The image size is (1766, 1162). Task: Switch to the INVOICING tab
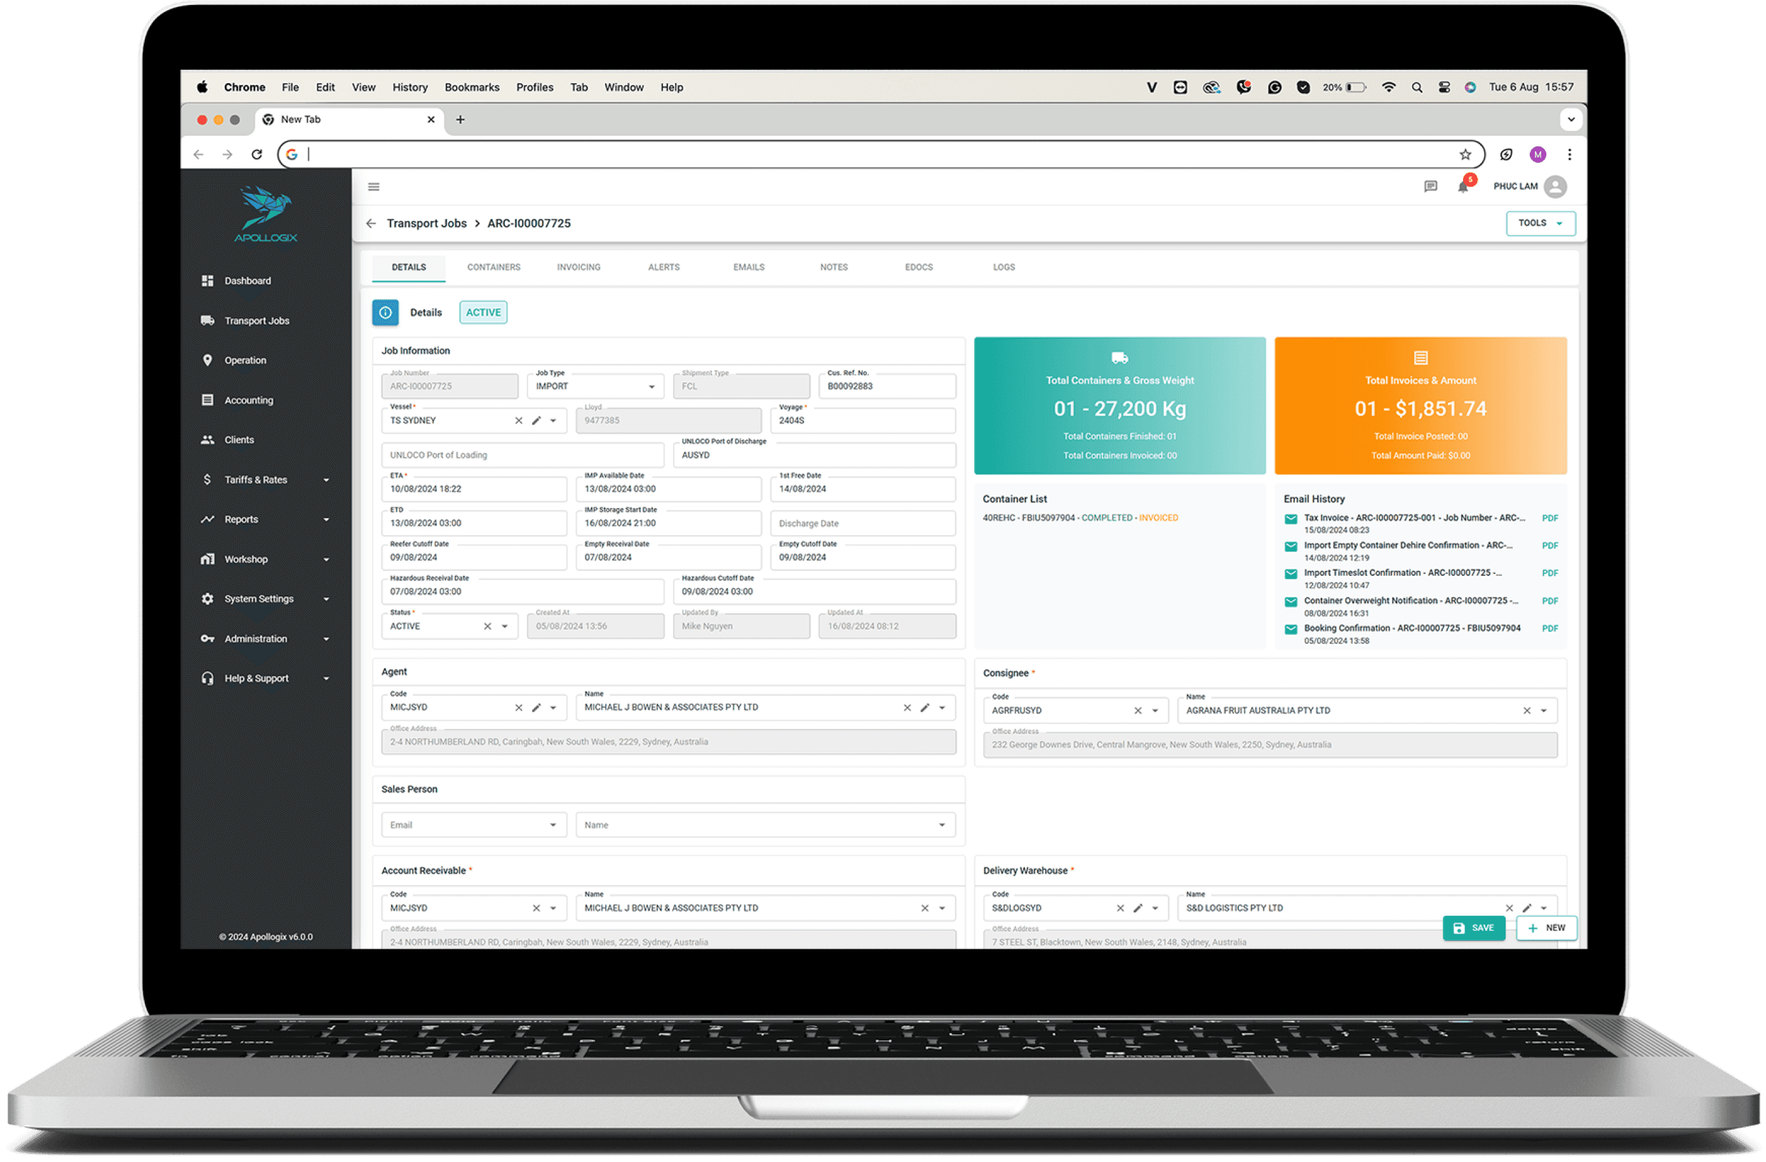coord(577,266)
